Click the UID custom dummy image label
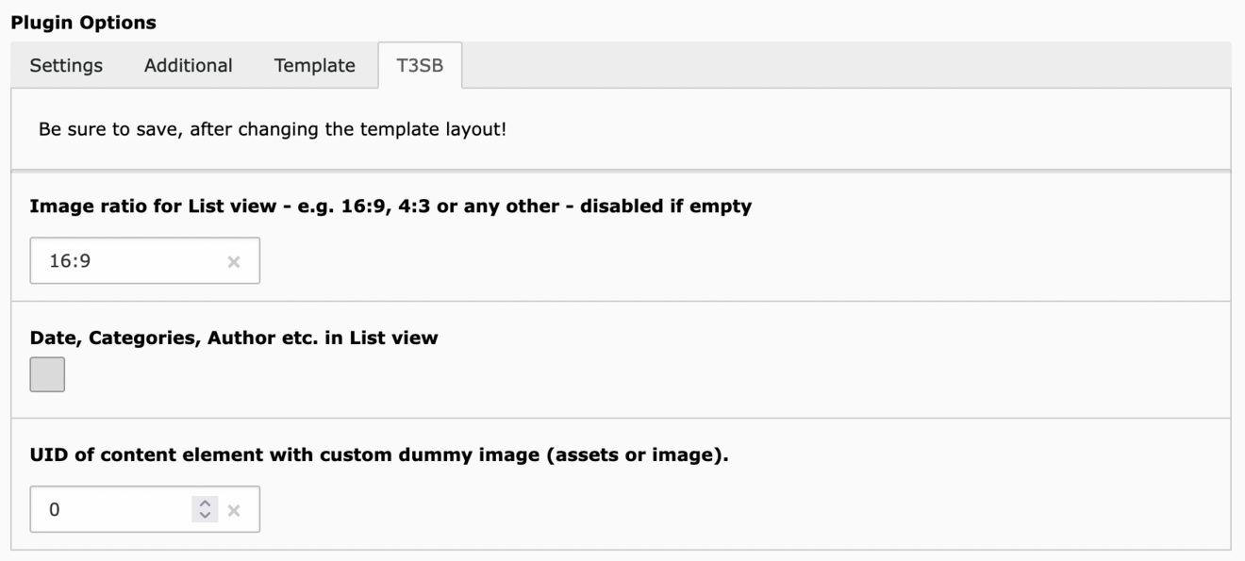Image resolution: width=1245 pixels, height=561 pixels. click(x=379, y=455)
